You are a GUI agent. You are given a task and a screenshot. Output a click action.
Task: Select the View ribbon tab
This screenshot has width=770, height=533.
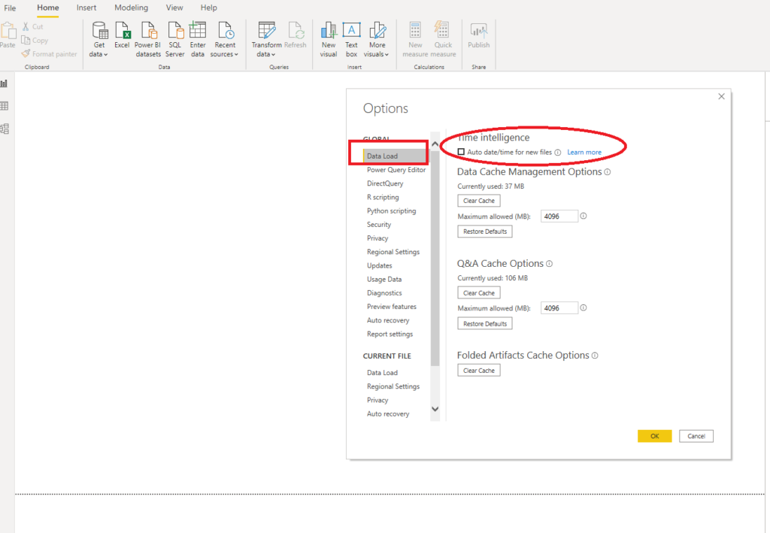(174, 8)
